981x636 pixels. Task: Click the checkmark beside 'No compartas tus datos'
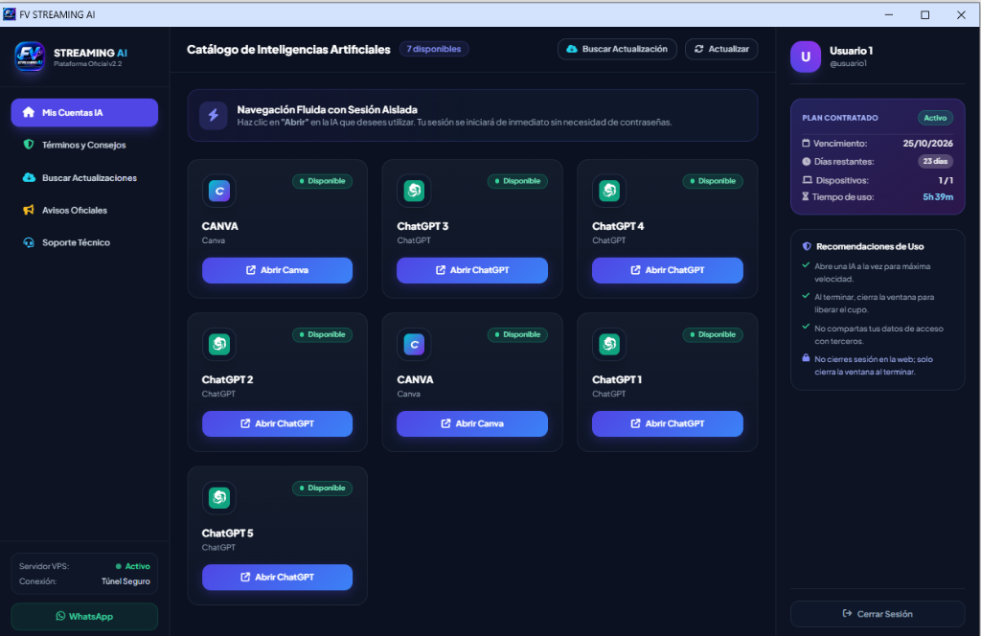[x=806, y=327]
